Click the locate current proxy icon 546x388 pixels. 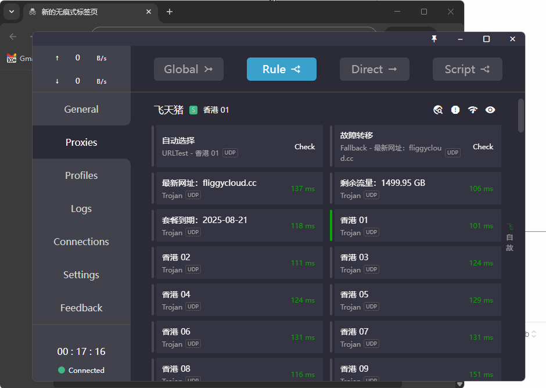pyautogui.click(x=438, y=110)
